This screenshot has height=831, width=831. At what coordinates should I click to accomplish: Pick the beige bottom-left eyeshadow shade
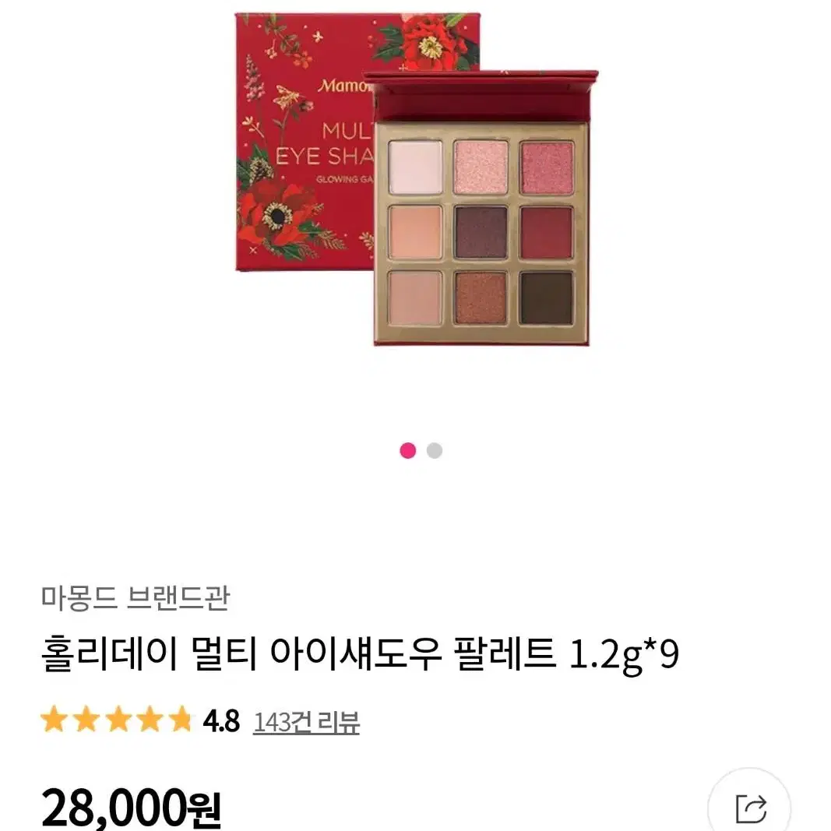[415, 298]
